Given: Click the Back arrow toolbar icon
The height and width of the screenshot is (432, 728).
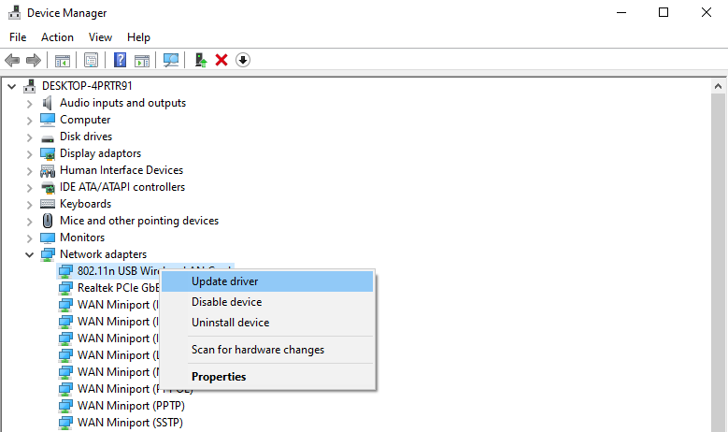Looking at the screenshot, I should [x=12, y=60].
